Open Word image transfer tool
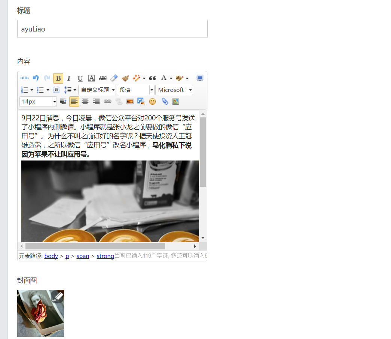 tap(141, 102)
